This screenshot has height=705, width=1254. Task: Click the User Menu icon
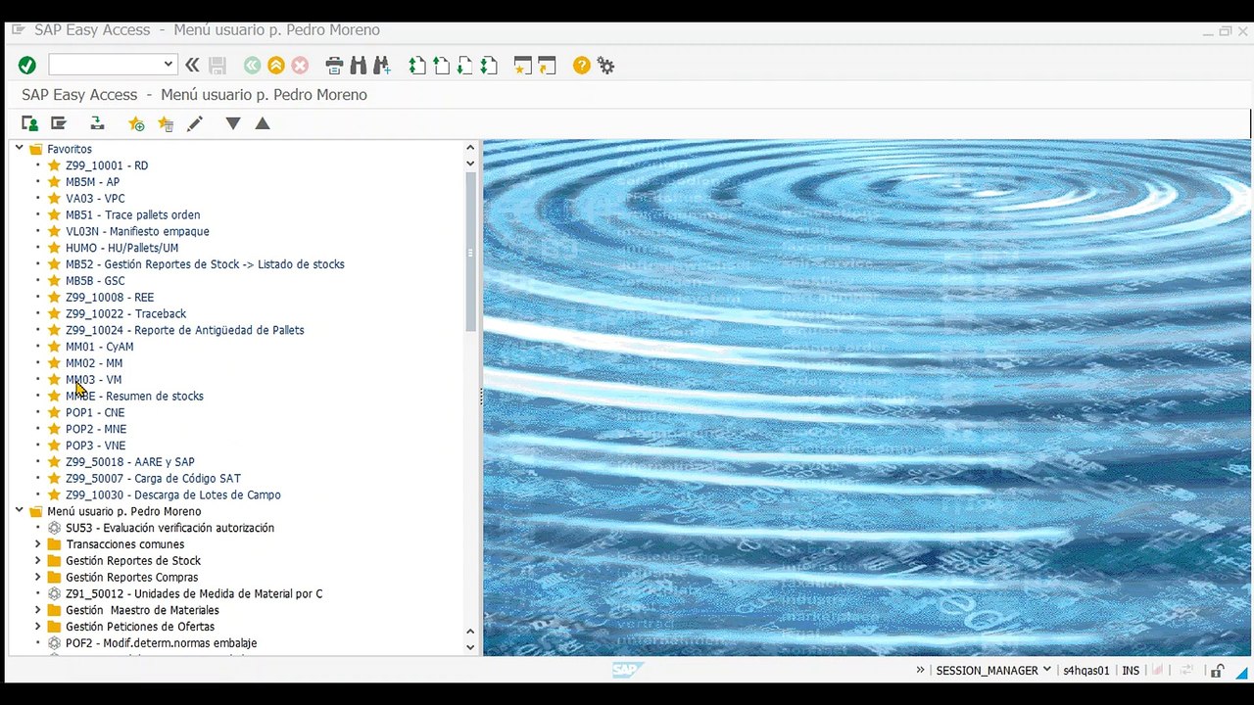tap(30, 123)
